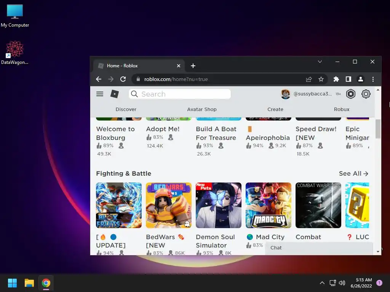390x292 pixels.
Task: Open the Windows Start menu
Action: point(12,283)
